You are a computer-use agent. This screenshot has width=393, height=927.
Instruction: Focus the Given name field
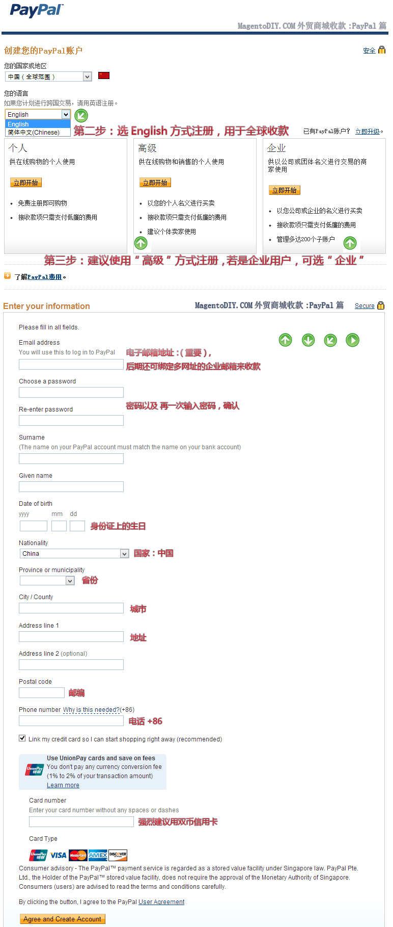(71, 486)
